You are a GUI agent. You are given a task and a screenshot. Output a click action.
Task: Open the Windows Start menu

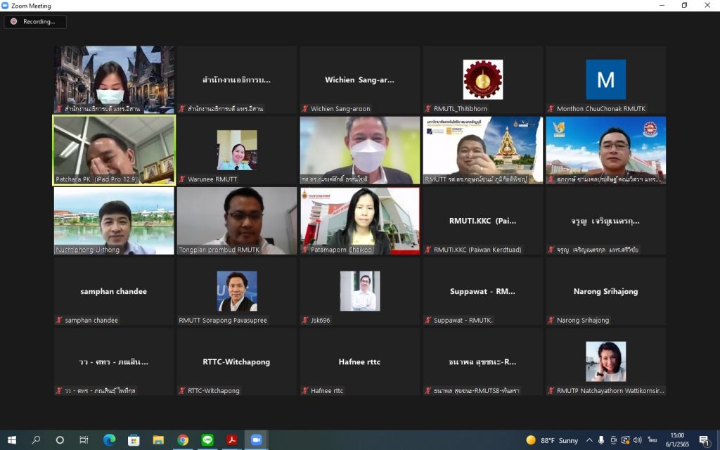(x=12, y=440)
